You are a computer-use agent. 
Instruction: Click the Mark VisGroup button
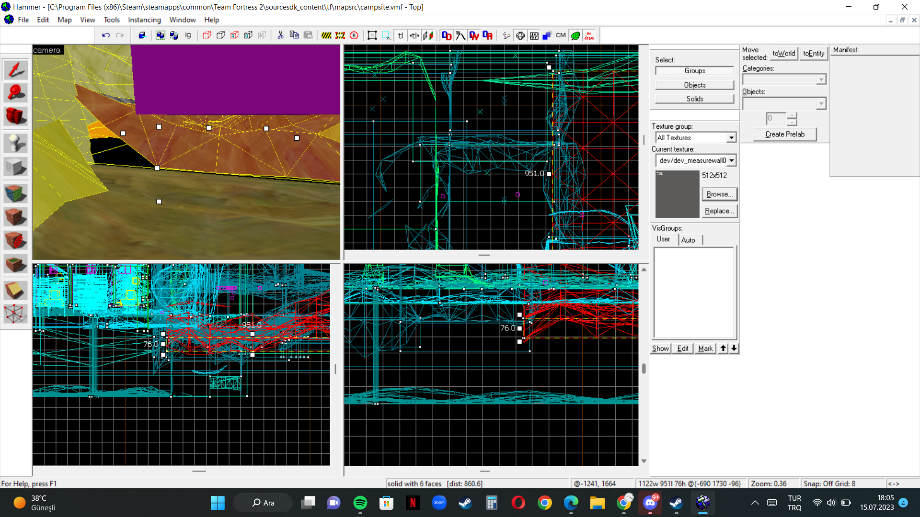coord(705,348)
